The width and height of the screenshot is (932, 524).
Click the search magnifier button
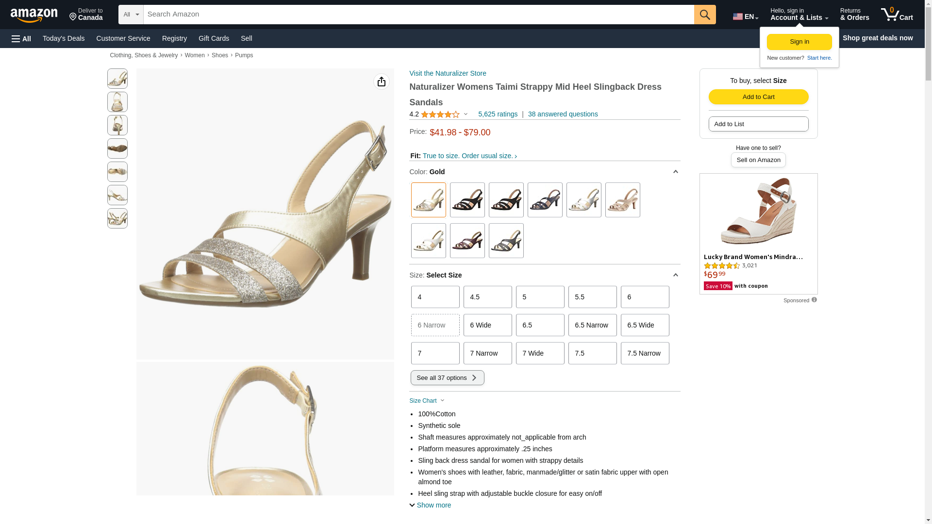[705, 15]
